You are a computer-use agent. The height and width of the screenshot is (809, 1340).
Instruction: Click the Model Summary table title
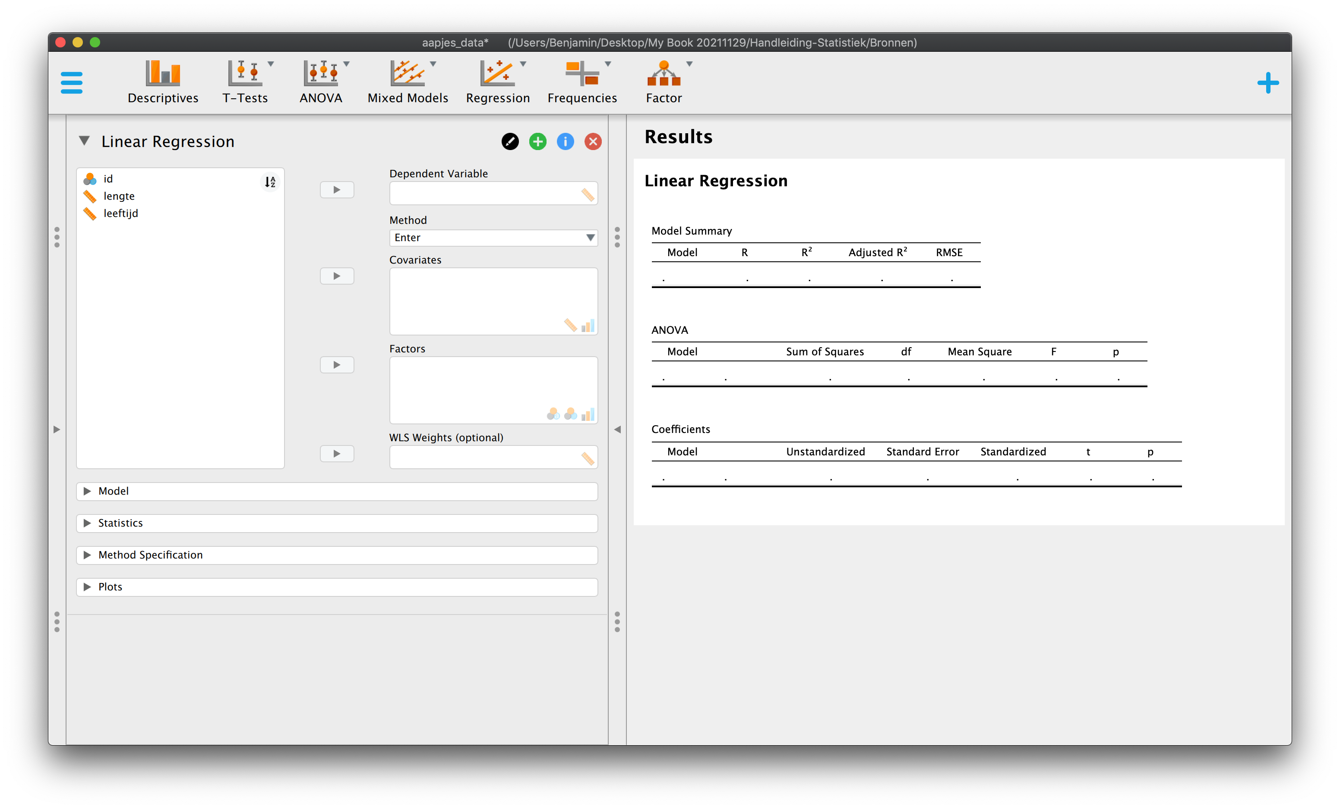(x=691, y=231)
